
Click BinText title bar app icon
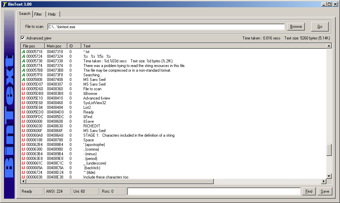point(5,4)
